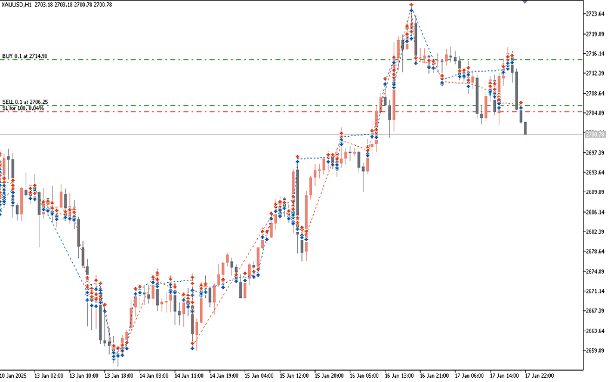Screen dimensions: 611x382
Task: Click the red arrow on the last trade near 17 Jan 22:00
Action: (520, 103)
